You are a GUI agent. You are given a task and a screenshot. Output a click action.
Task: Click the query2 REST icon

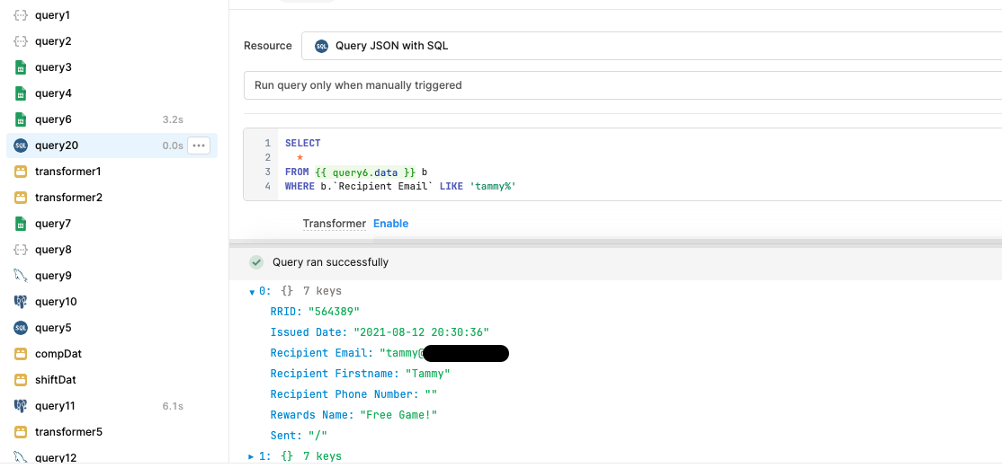[x=21, y=41]
